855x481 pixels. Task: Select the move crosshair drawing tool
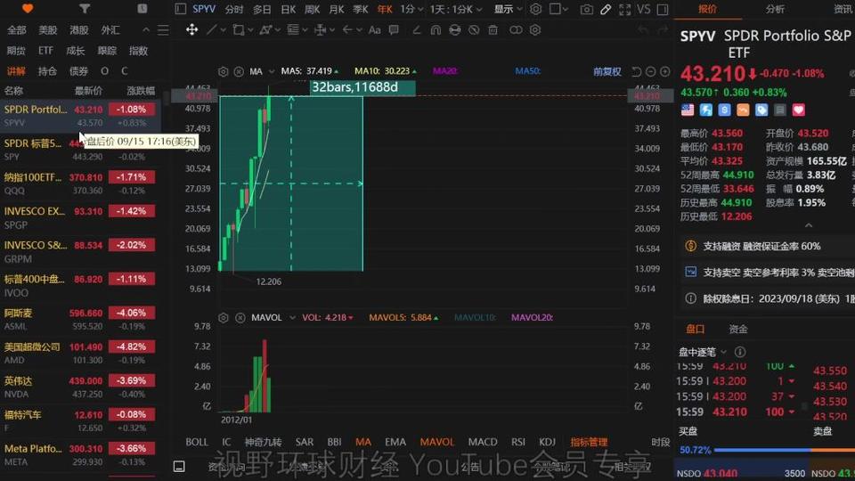[192, 30]
